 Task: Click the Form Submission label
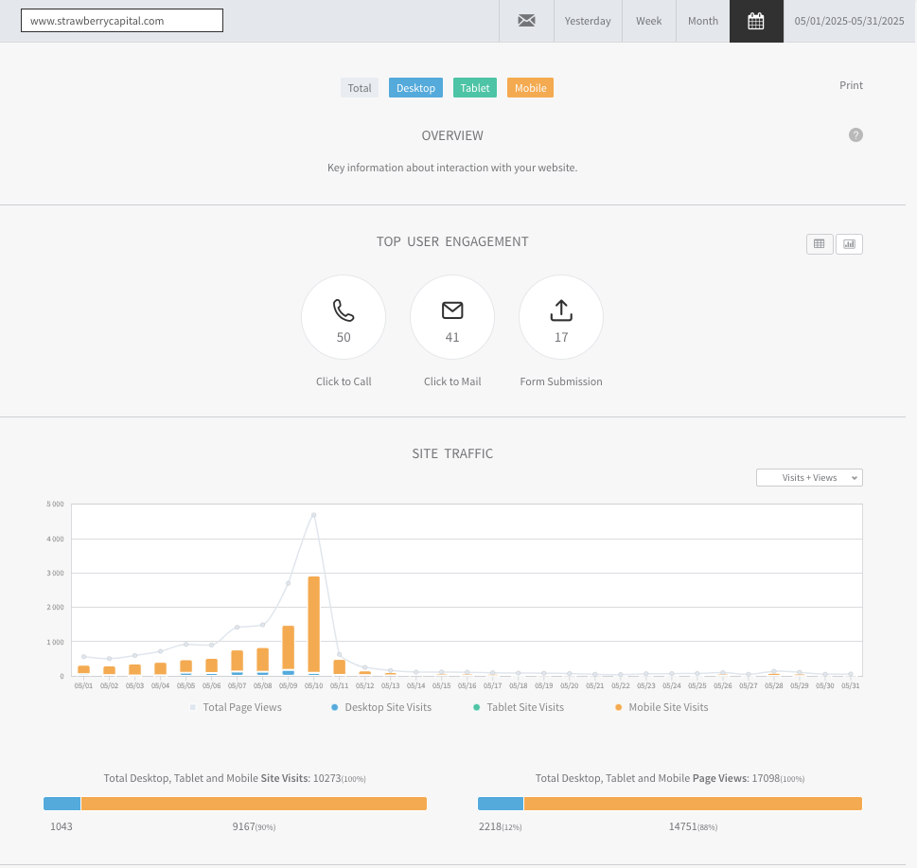[561, 381]
